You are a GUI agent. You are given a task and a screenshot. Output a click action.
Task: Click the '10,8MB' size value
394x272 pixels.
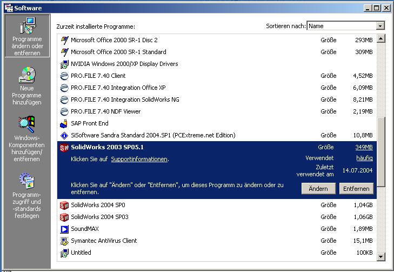(x=363, y=136)
